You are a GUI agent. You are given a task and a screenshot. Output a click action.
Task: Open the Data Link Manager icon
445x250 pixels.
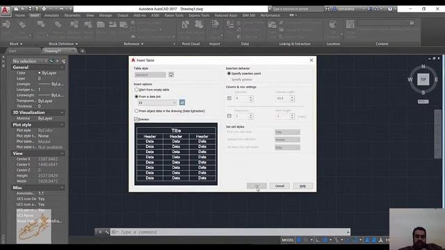tap(182, 102)
